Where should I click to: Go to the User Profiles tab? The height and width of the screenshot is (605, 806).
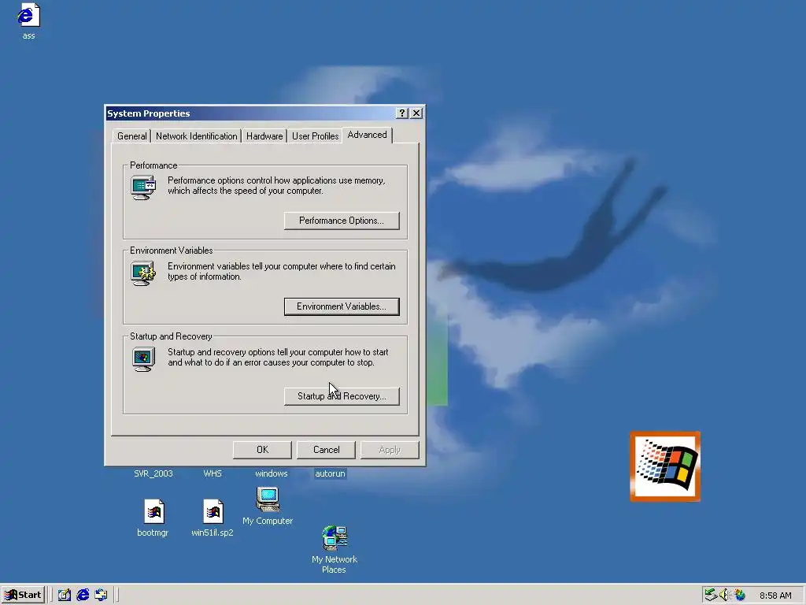[315, 136]
